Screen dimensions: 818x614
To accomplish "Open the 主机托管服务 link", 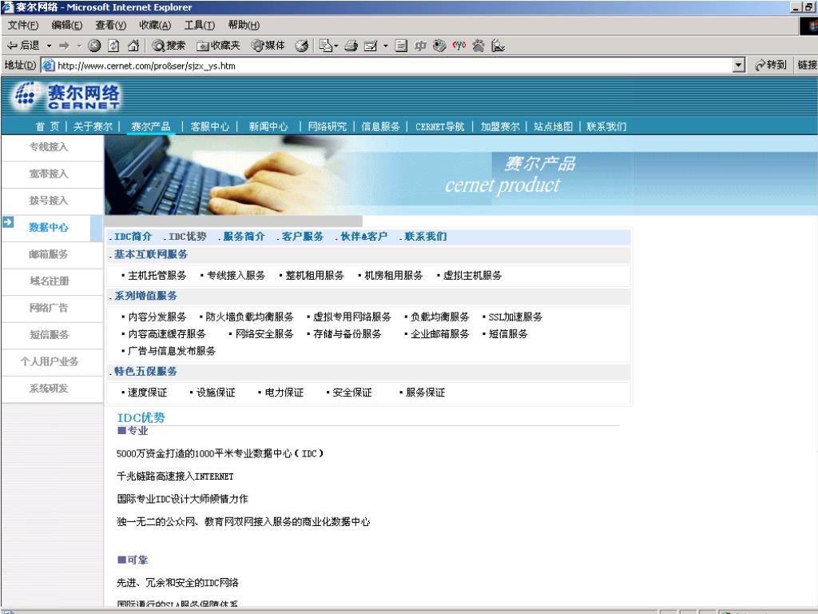I will coord(157,275).
